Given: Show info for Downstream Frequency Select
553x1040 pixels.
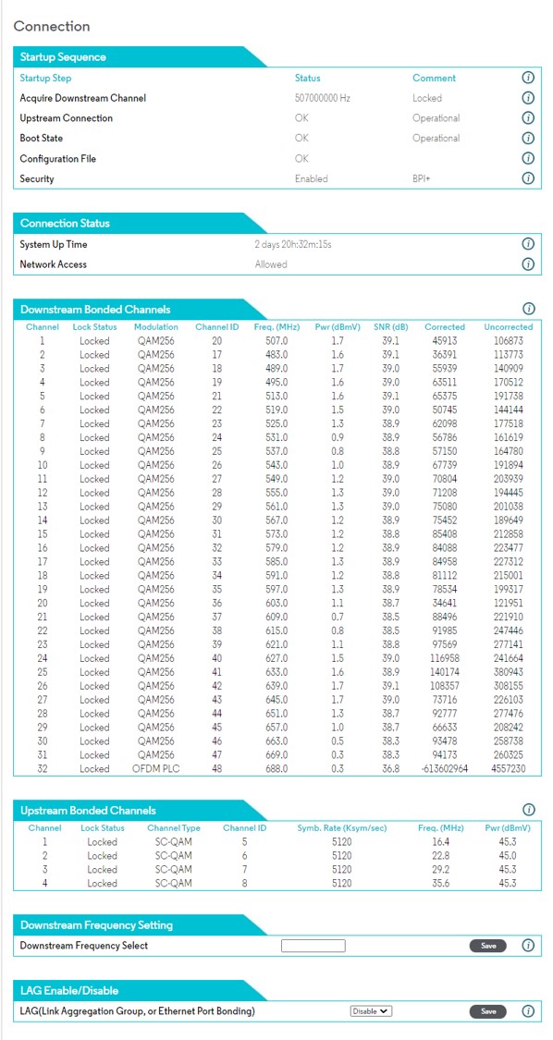Looking at the screenshot, I should coord(528,945).
